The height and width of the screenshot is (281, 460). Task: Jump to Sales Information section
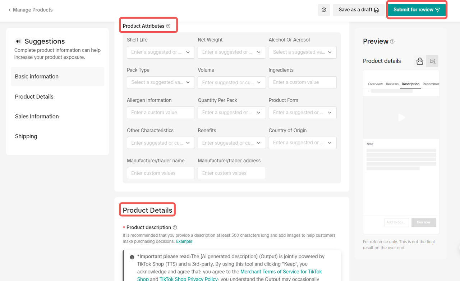pos(37,116)
